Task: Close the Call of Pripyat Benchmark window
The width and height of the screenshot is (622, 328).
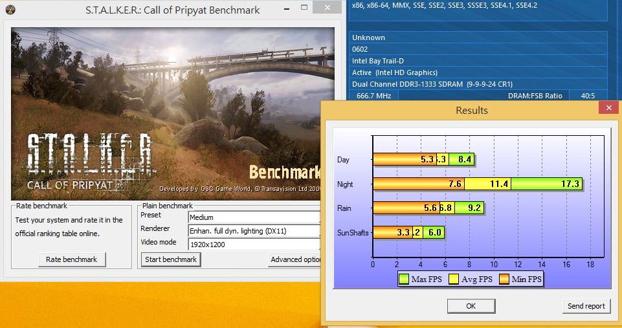Action: coord(327,8)
